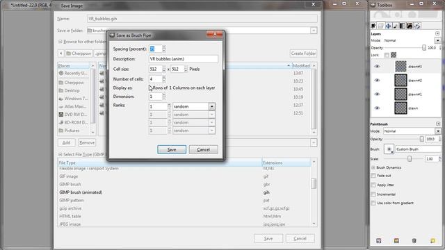Enable the Apply Jitter checkbox

tap(373, 185)
